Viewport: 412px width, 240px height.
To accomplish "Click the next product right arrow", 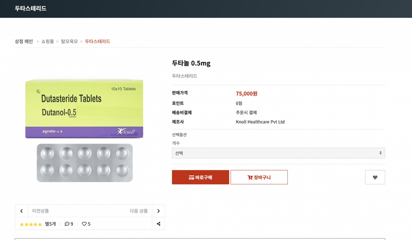I will (158, 211).
